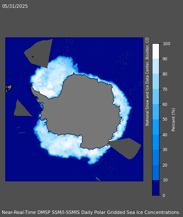Click the National Snow and Ice Data Center credit

[147, 82]
